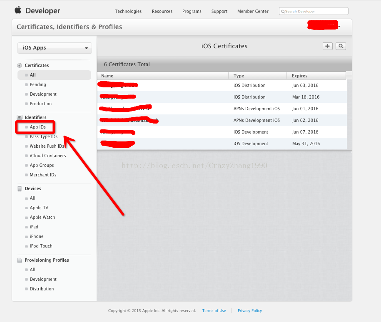Image resolution: width=381 pixels, height=322 pixels.
Task: Open App Groups
Action: (x=42, y=166)
